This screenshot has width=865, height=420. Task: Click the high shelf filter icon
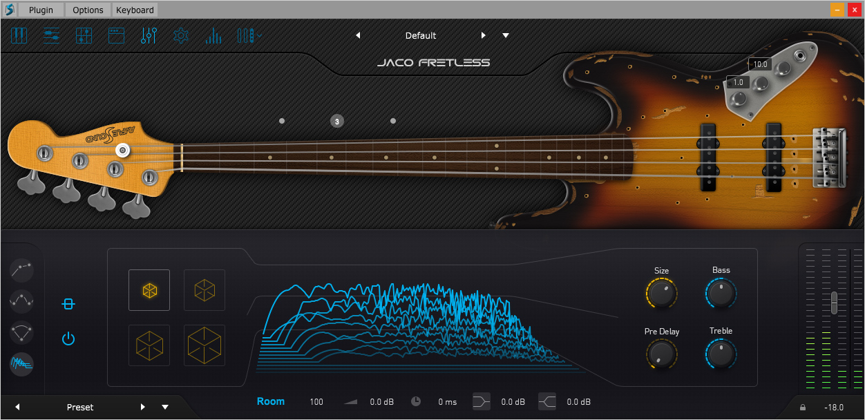point(547,401)
